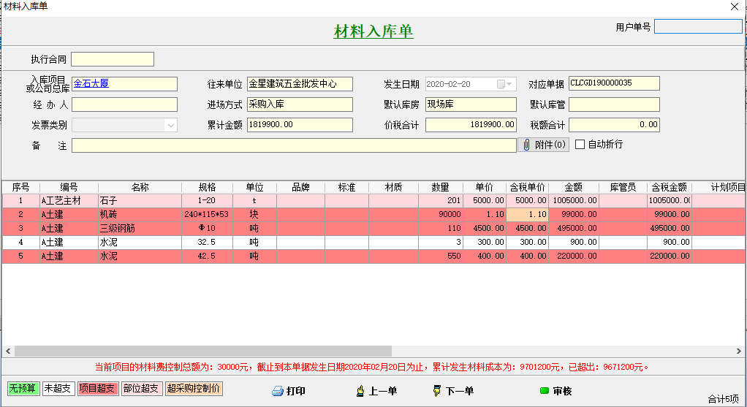Click the 240*115*53 specification cell
747x407 pixels.
point(208,215)
